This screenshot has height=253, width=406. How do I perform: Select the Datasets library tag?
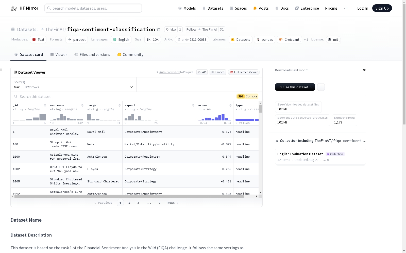click(x=241, y=39)
